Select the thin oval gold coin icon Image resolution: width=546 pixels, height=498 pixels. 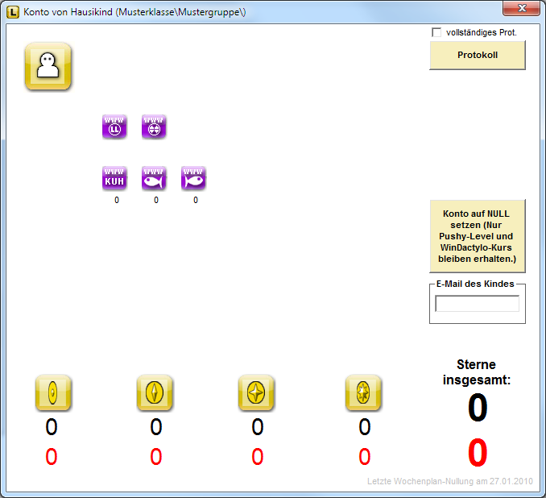(53, 393)
